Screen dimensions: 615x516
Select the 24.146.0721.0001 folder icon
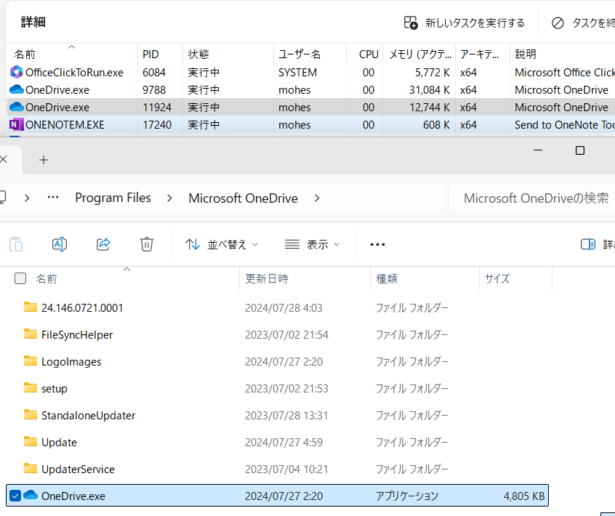click(31, 307)
